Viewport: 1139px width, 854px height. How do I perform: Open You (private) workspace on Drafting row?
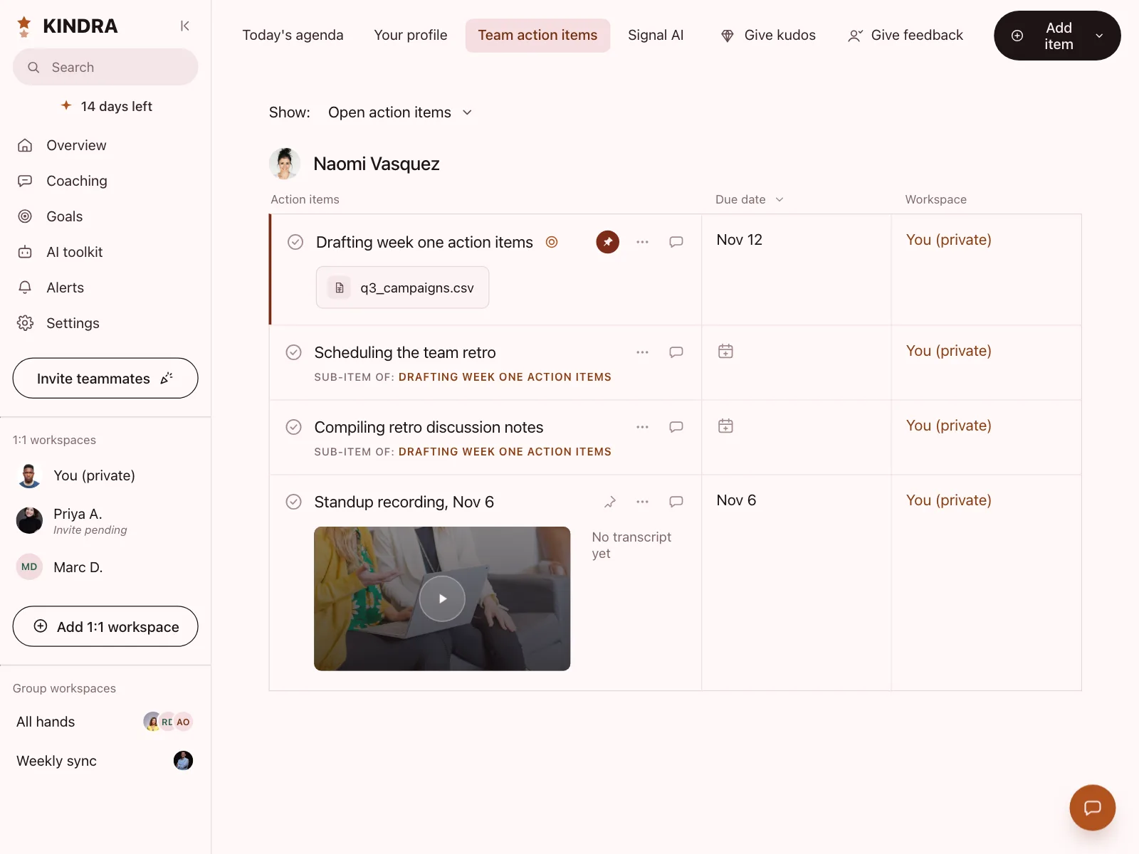948,240
